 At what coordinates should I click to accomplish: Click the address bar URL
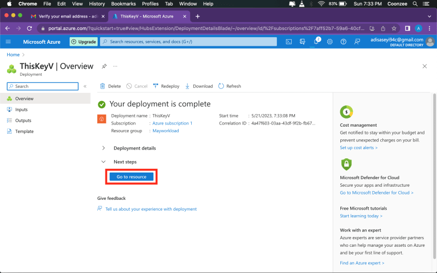(206, 28)
